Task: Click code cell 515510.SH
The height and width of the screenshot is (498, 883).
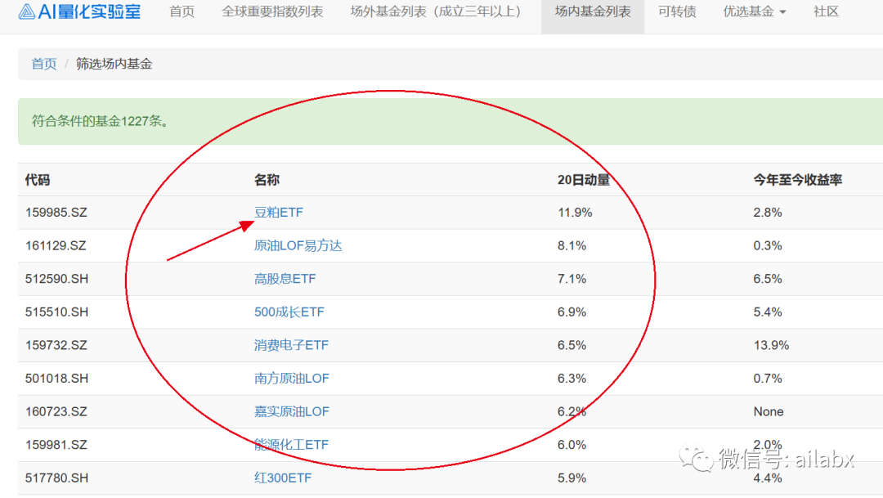Action: pyautogui.click(x=57, y=312)
